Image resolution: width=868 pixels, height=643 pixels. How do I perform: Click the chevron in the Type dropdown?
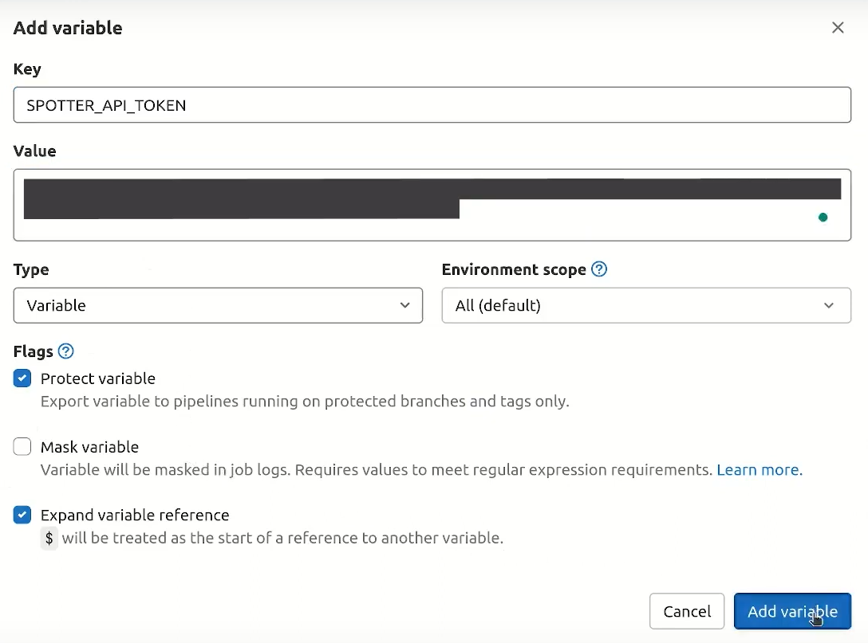point(405,306)
